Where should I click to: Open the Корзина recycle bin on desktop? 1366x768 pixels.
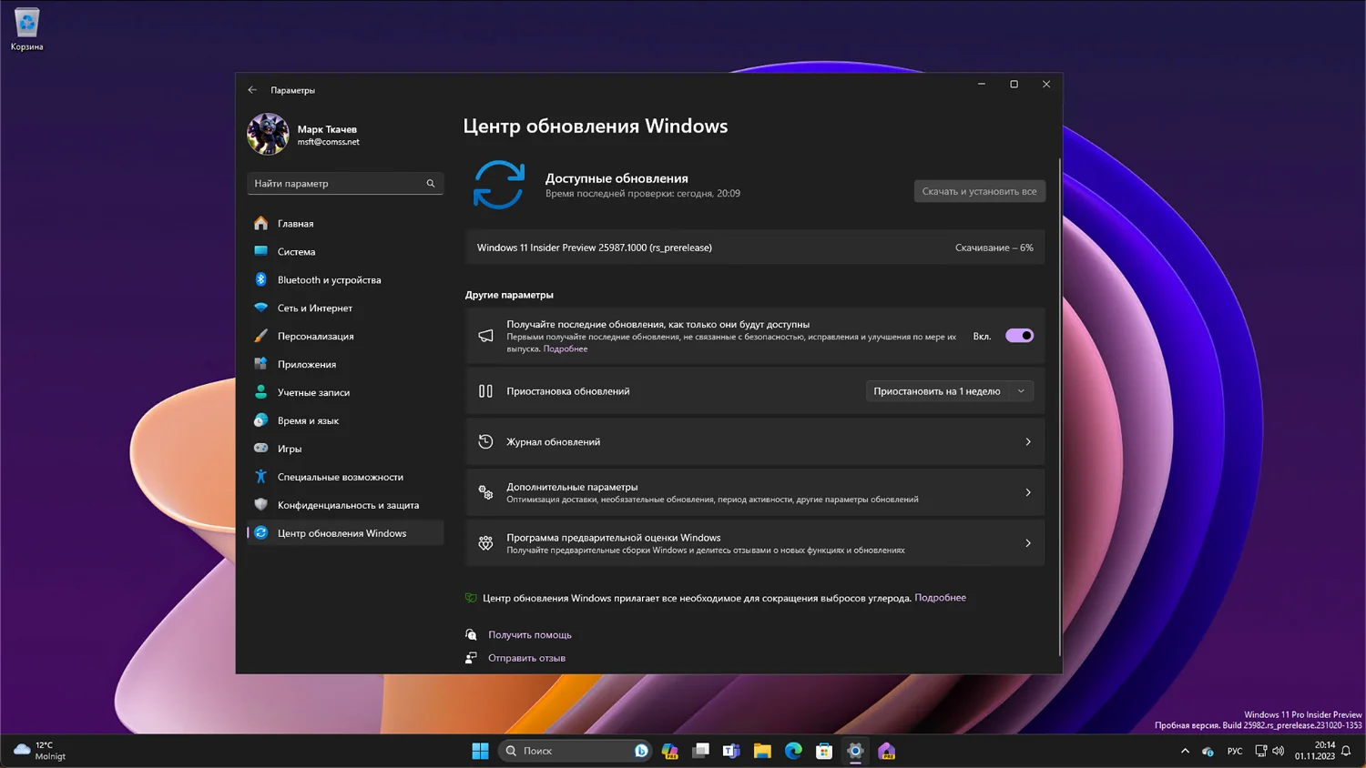(26, 29)
